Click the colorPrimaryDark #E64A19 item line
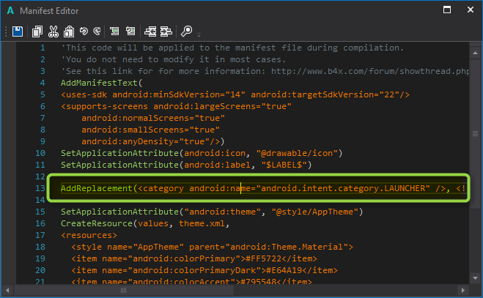 [x=204, y=270]
